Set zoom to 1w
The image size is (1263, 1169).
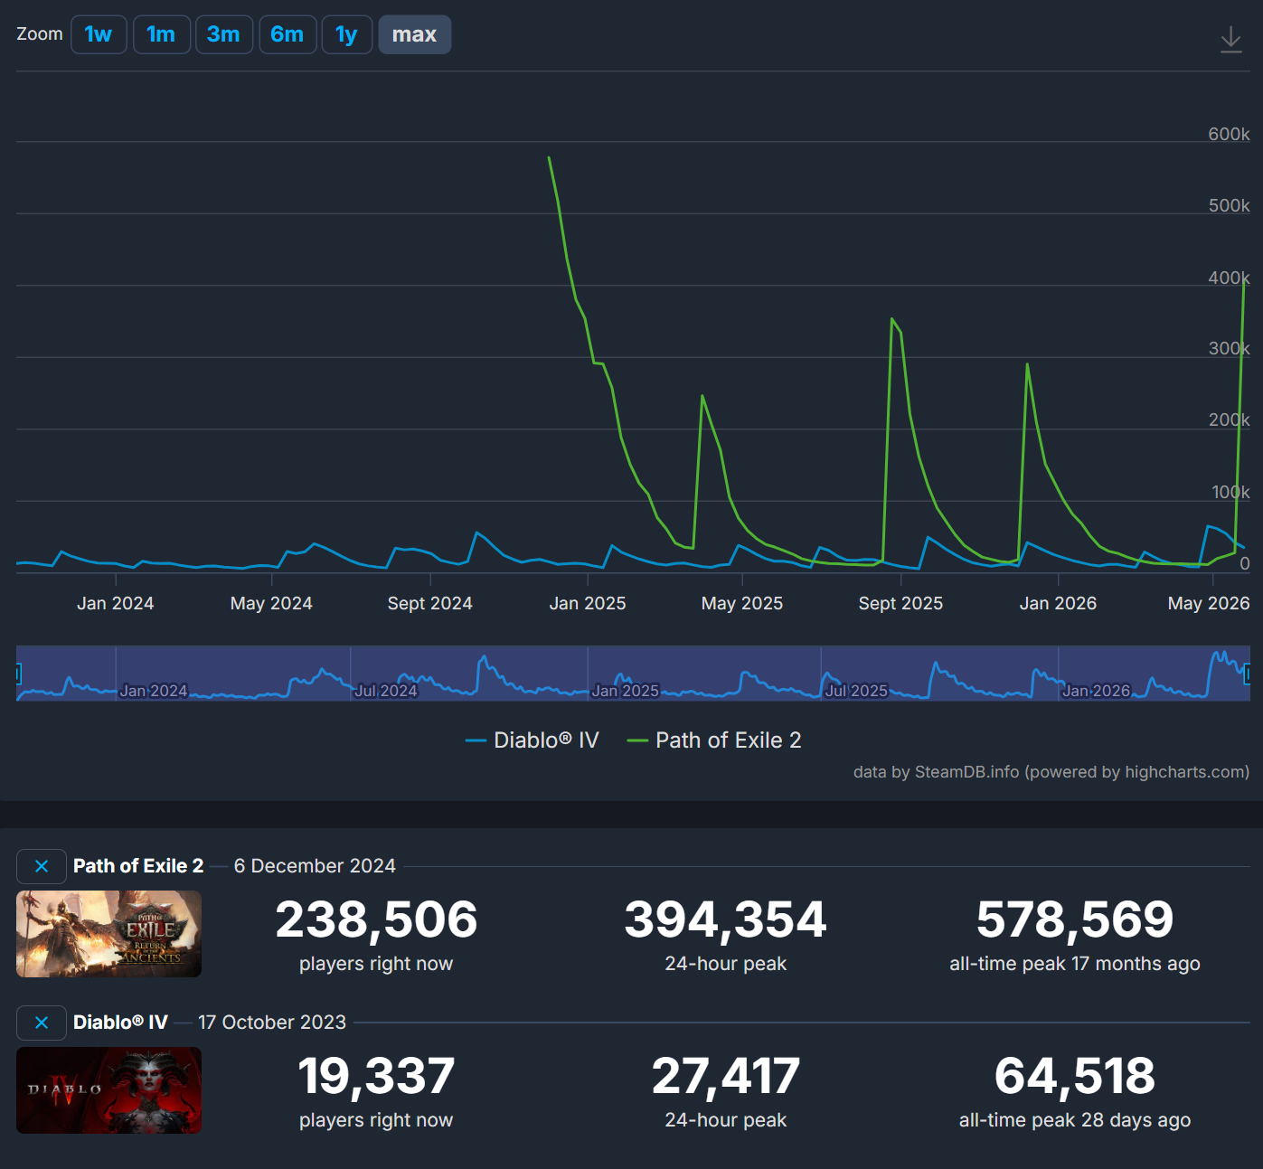point(99,34)
